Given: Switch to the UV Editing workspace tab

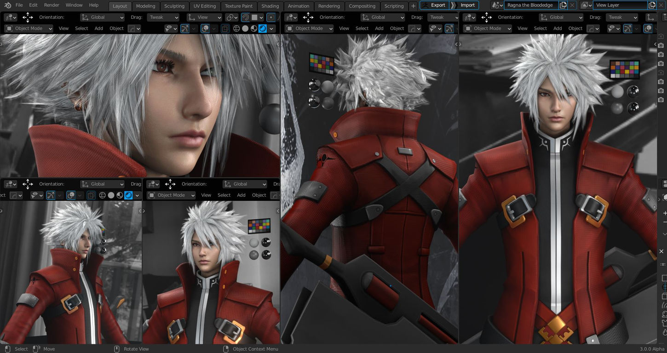Looking at the screenshot, I should point(205,6).
